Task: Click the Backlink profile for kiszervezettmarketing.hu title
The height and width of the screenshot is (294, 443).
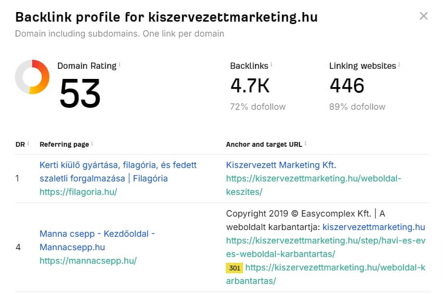Action: coord(166,17)
